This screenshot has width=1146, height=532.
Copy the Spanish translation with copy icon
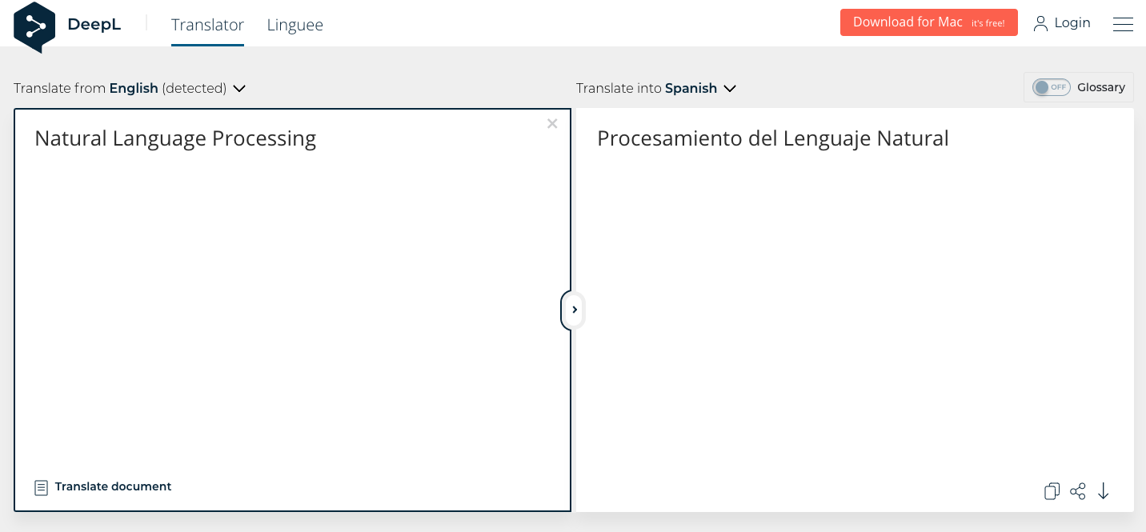[x=1052, y=491]
